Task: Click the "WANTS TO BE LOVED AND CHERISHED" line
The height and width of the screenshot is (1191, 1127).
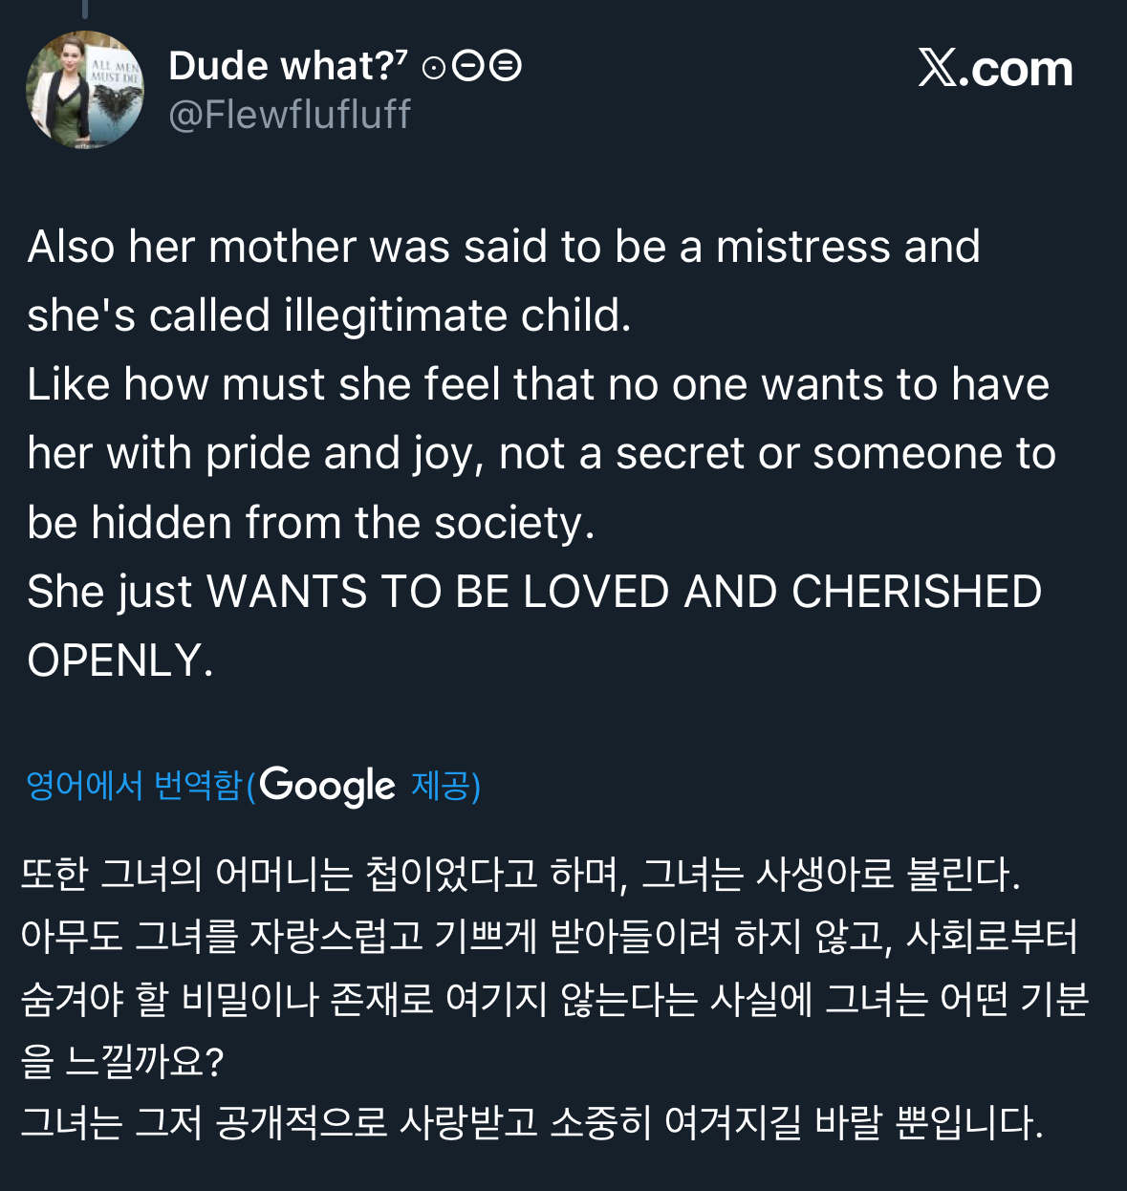Action: pyautogui.click(x=624, y=592)
